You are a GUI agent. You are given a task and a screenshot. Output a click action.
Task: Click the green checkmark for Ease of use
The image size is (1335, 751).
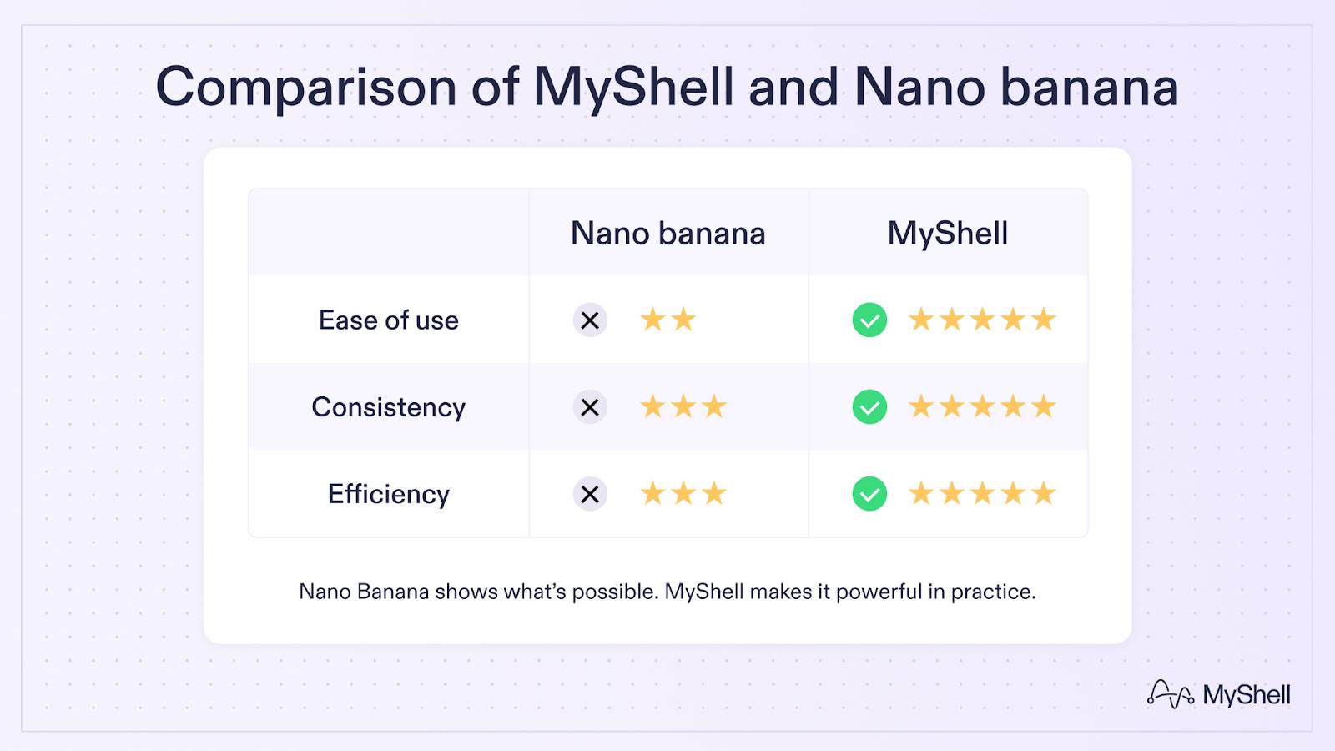[869, 320]
